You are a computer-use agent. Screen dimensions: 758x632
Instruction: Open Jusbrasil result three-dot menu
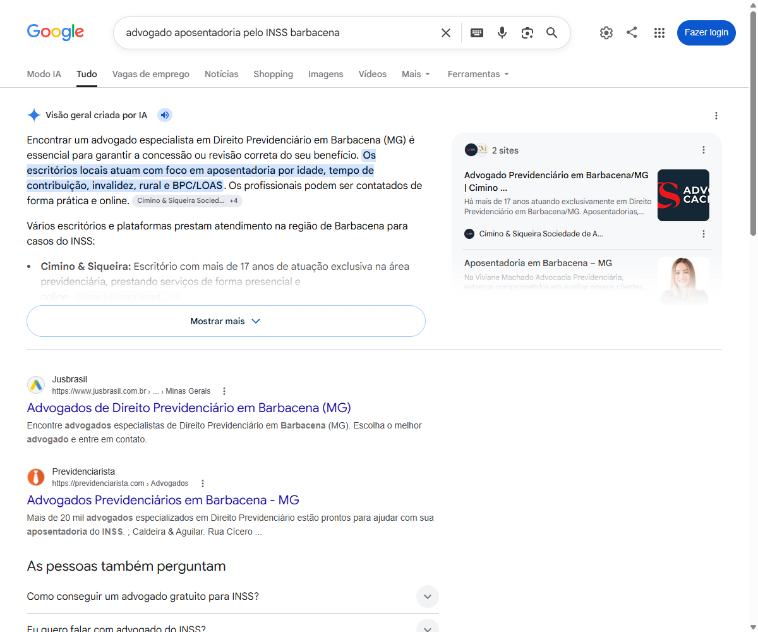pos(224,391)
